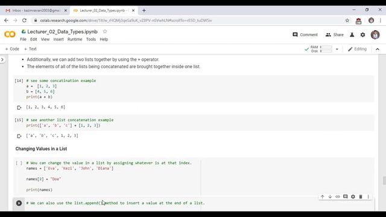Open the Chrome three-dot menu
Viewport: 386px width, 217px height.
[381, 20]
